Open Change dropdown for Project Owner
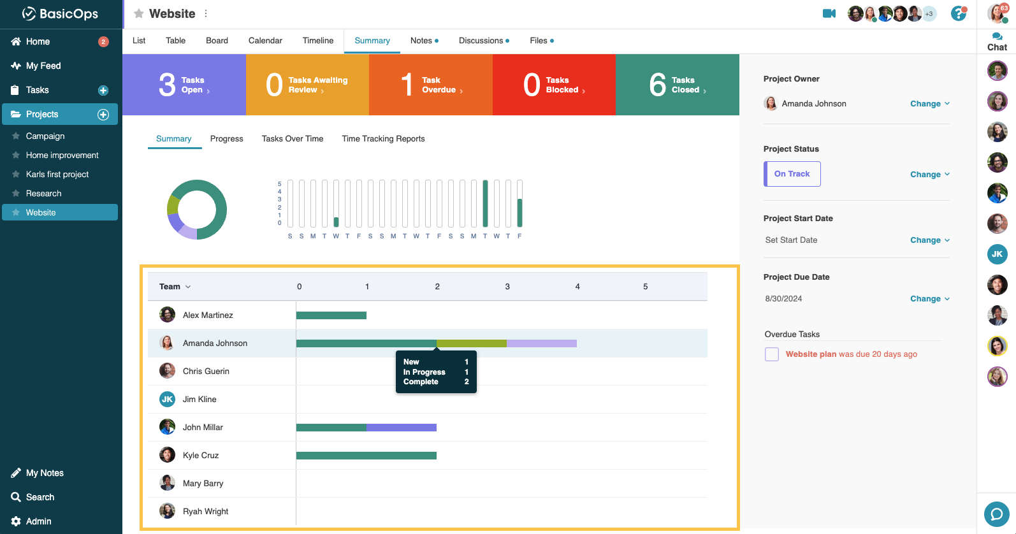Viewport: 1016px width, 534px height. (929, 104)
